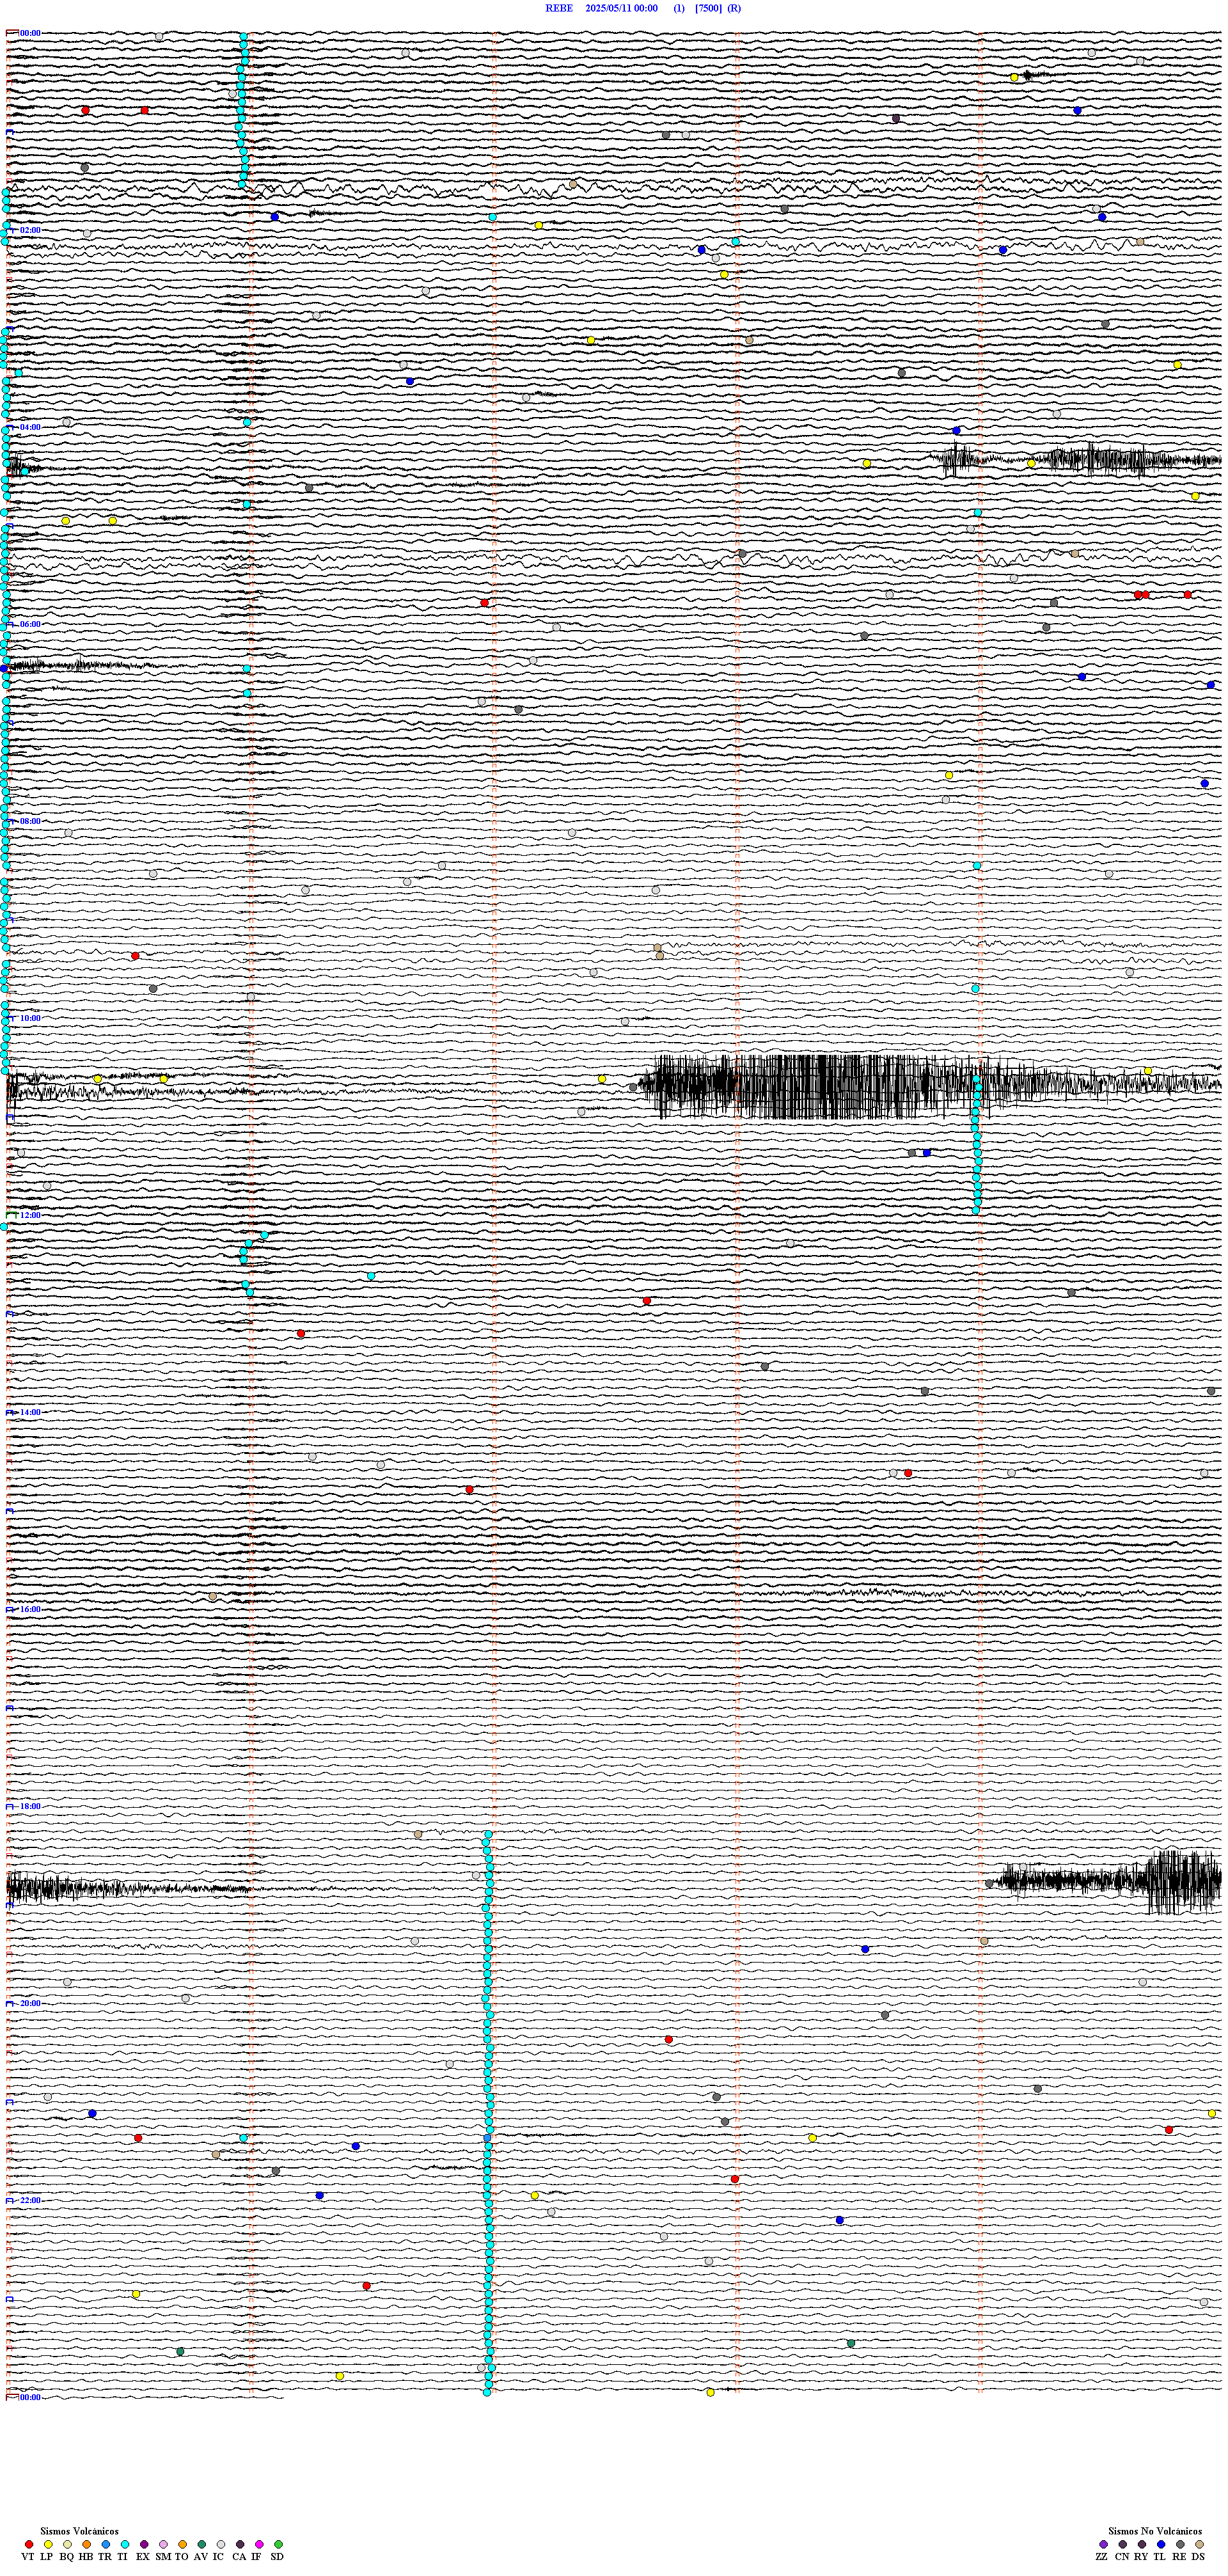Screen dimensions: 1228x2576
Task: Click the 08:00 time label
Action: pyautogui.click(x=30, y=821)
